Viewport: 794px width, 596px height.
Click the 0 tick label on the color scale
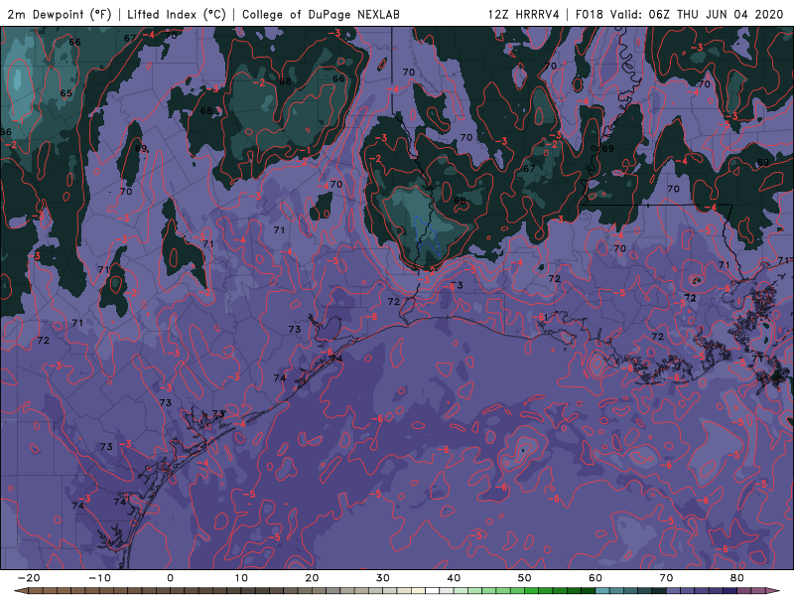[170, 578]
